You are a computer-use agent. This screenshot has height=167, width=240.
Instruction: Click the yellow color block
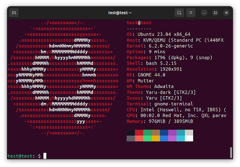click(x=156, y=138)
